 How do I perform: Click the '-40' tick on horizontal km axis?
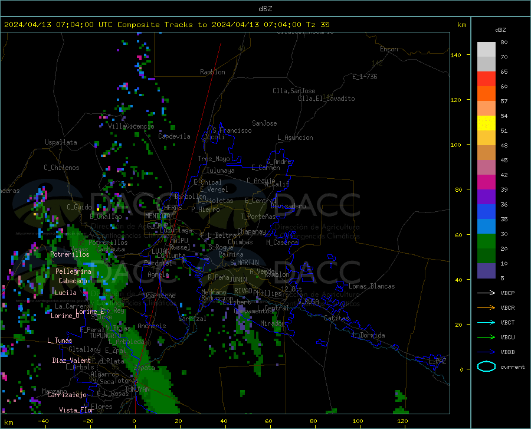43,421
